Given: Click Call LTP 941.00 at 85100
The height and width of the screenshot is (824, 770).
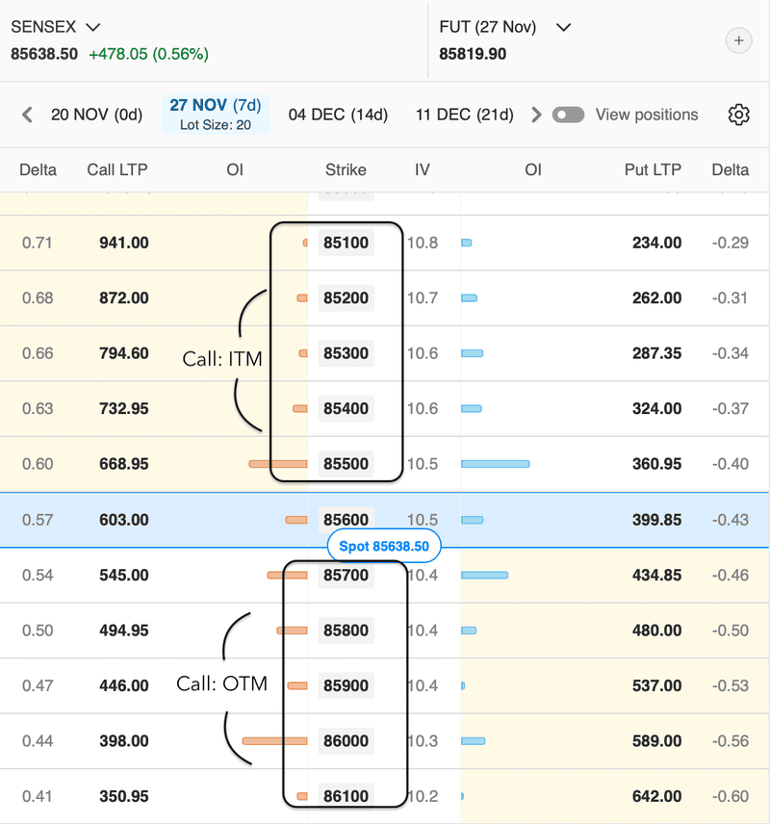Looking at the screenshot, I should (x=124, y=243).
